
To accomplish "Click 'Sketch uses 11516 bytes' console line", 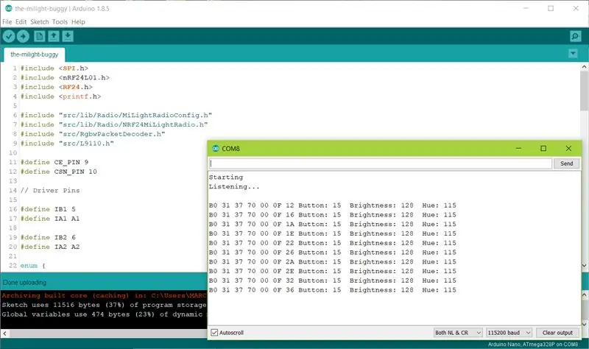I will tap(104, 305).
